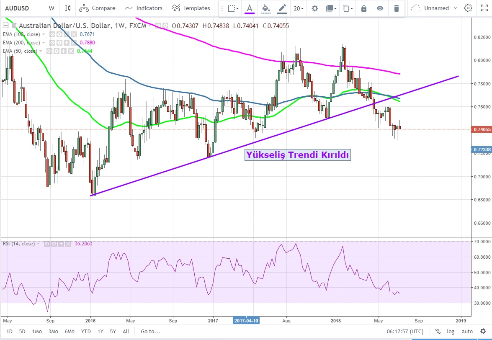This screenshot has height=340, width=492.
Task: Toggle visibility eye for selected drawing
Action: coord(380,8)
